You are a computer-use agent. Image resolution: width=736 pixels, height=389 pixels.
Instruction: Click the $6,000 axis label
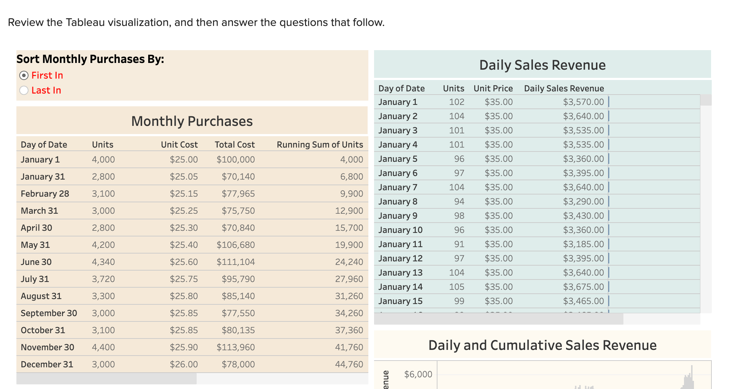(x=418, y=374)
